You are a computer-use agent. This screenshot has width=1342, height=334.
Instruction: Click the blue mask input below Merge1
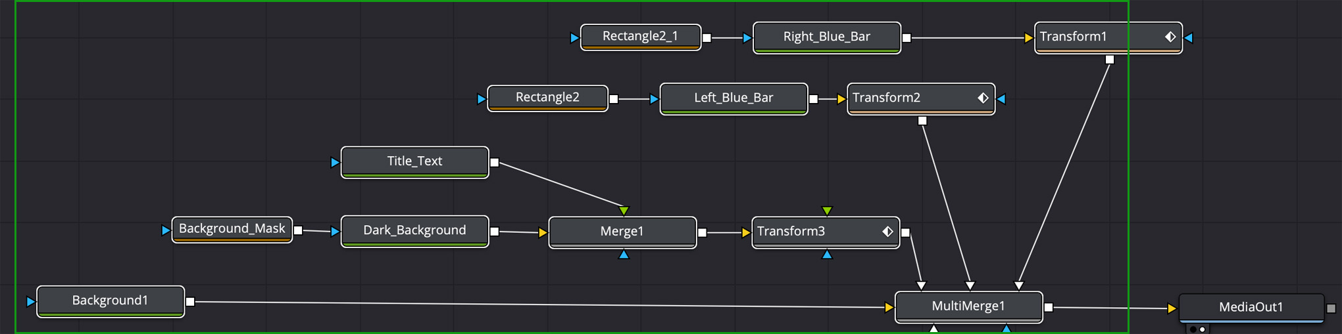624,255
